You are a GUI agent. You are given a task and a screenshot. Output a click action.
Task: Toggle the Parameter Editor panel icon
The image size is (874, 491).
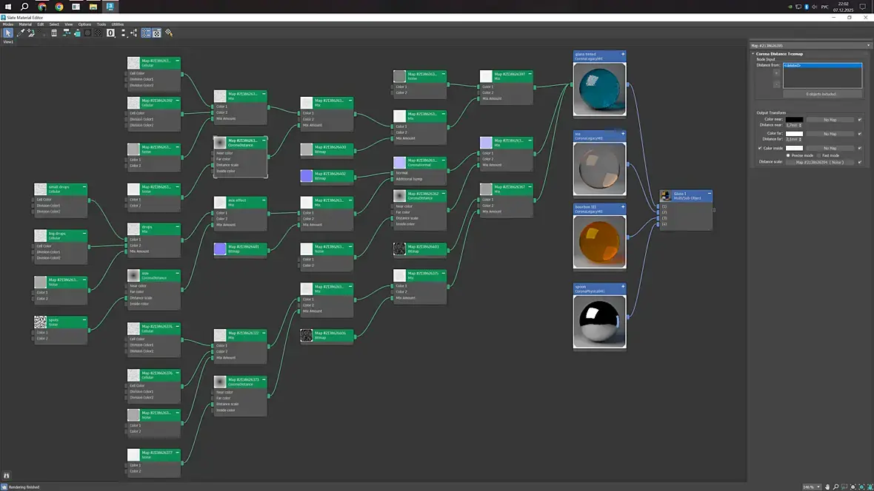[156, 33]
